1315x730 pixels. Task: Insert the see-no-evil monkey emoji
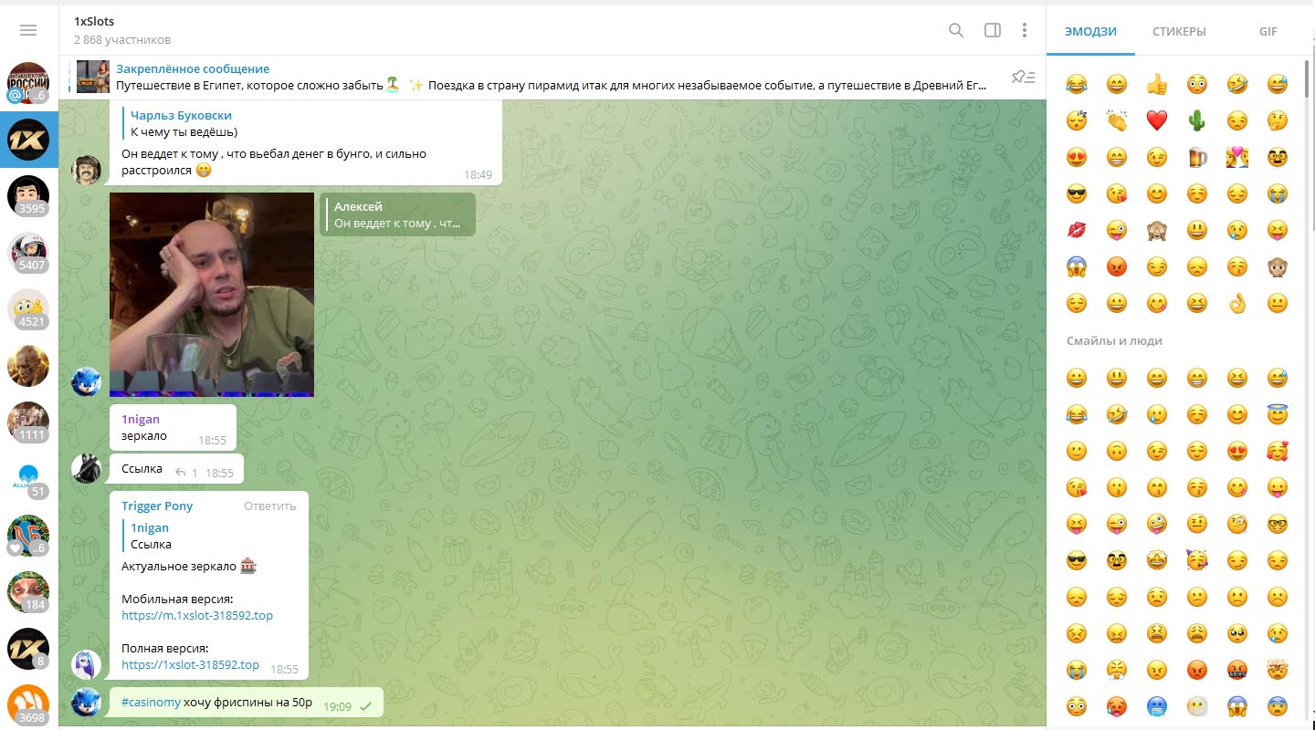pos(1157,230)
